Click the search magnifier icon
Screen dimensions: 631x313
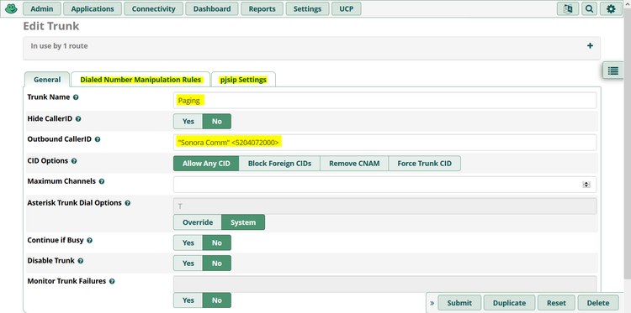[589, 9]
